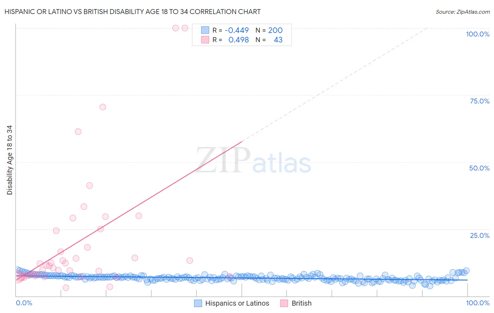The height and width of the screenshot is (313, 494).
Task: Click the ZIPatlas watermark in chart center
Action: [x=254, y=160]
